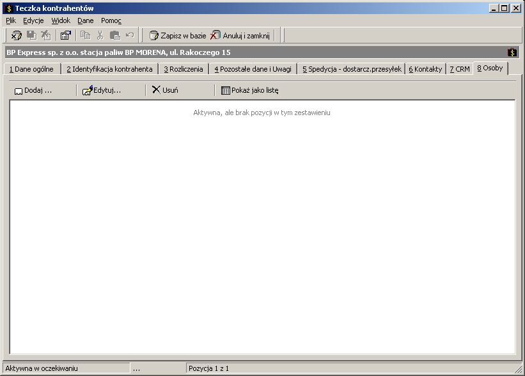Click the Anuluj i zamknij label
Screen dimensions: 525x376
pos(246,36)
